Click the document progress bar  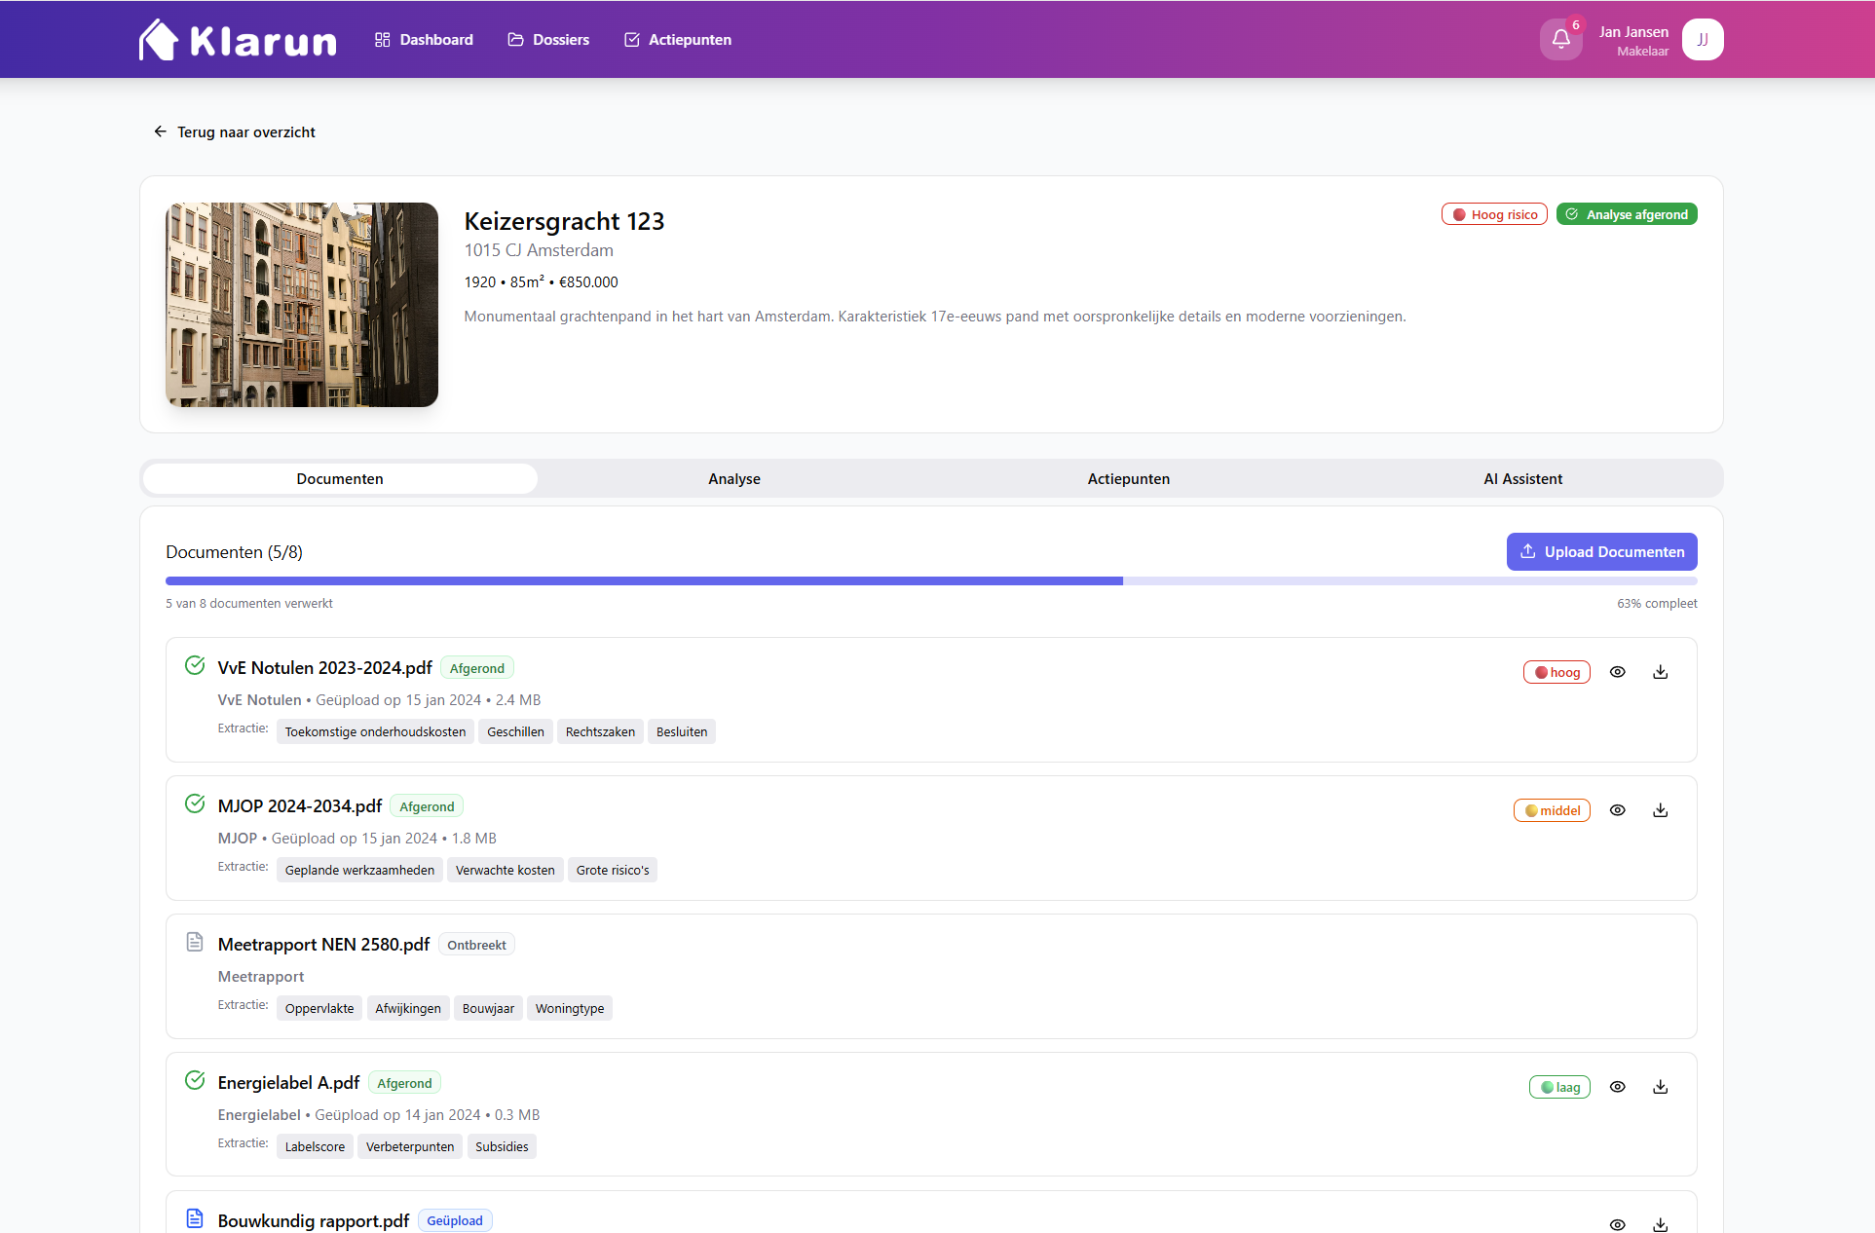(x=930, y=581)
